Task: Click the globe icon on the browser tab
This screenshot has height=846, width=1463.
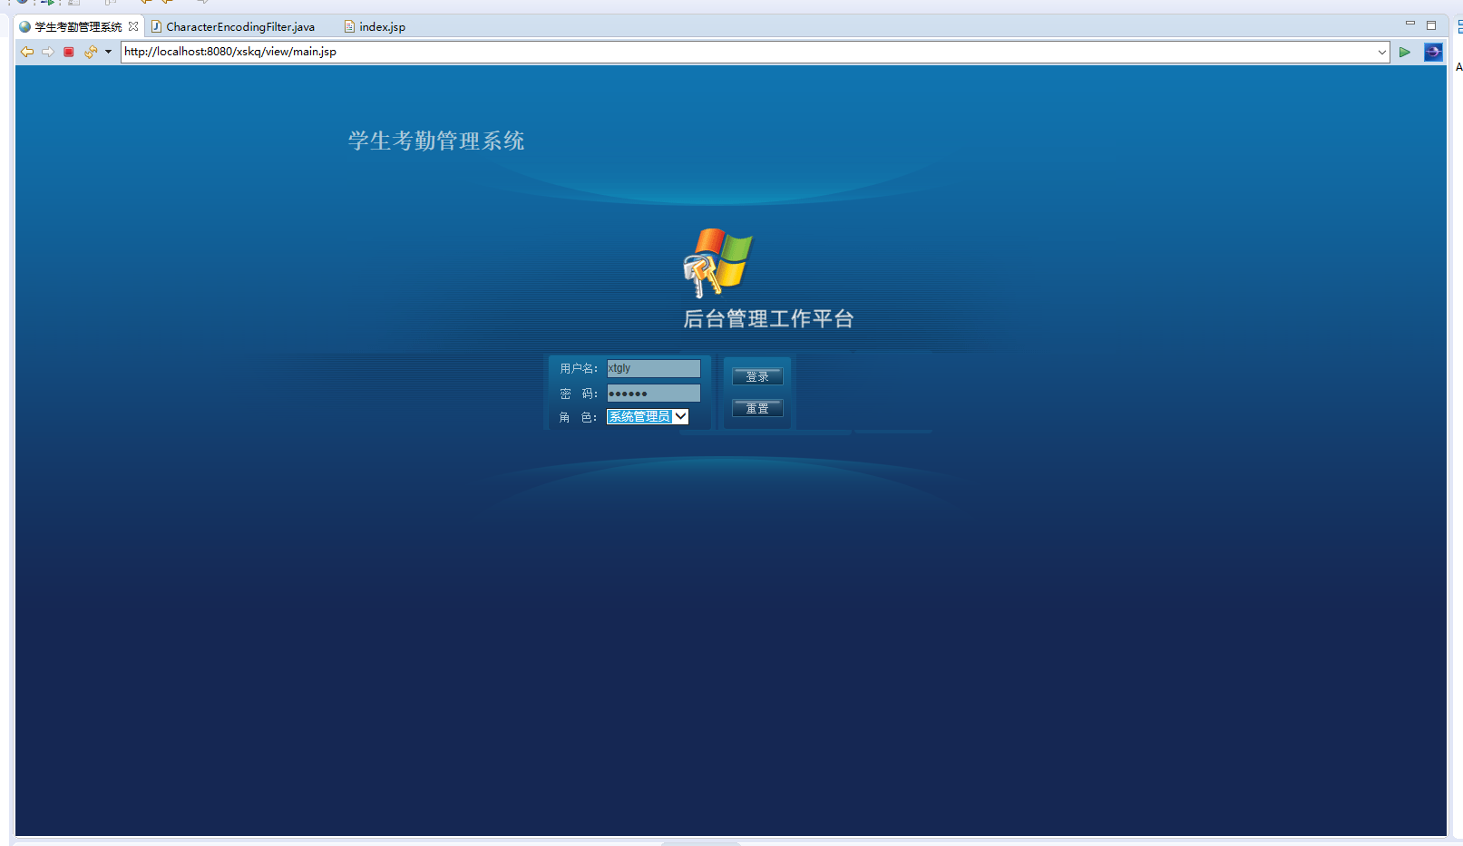Action: [x=23, y=26]
